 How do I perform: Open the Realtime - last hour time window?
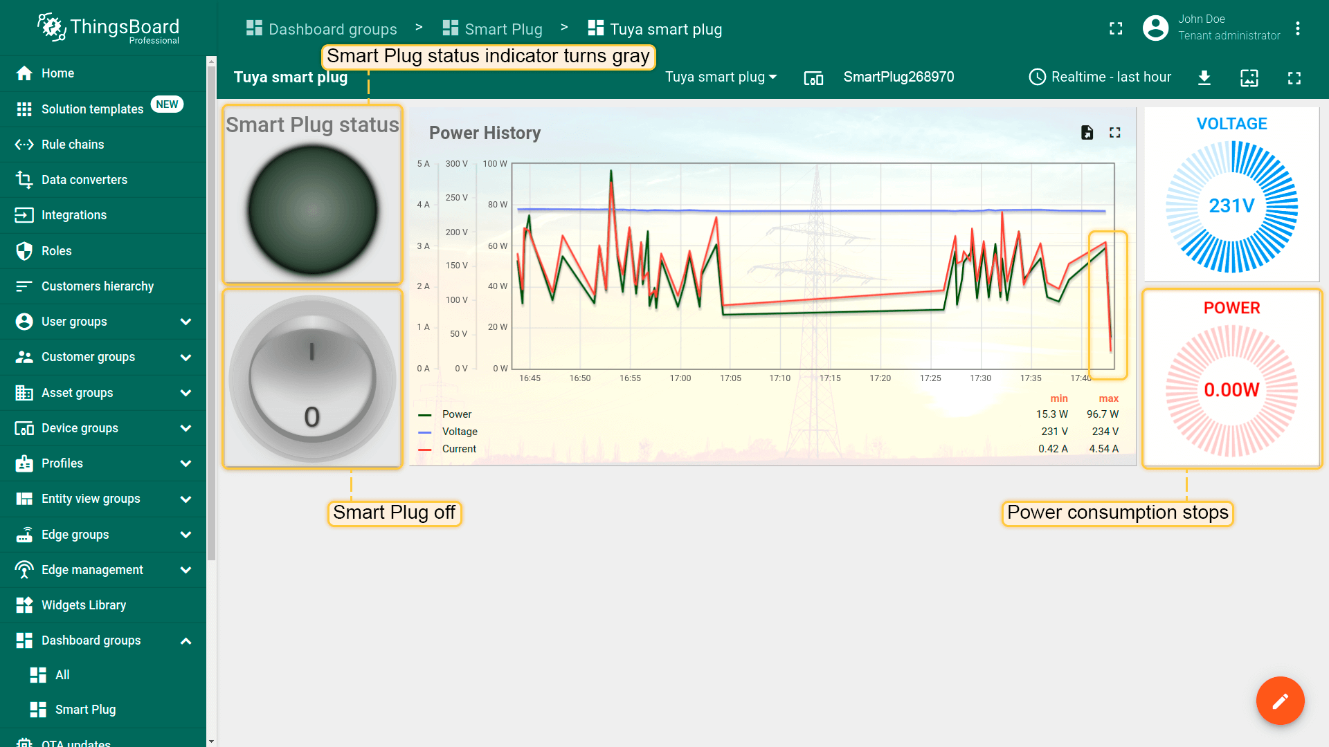(x=1100, y=77)
